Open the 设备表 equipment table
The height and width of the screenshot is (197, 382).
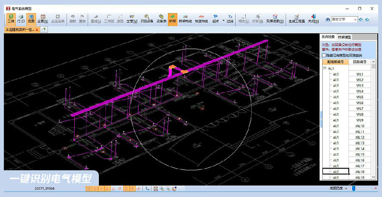161,19
